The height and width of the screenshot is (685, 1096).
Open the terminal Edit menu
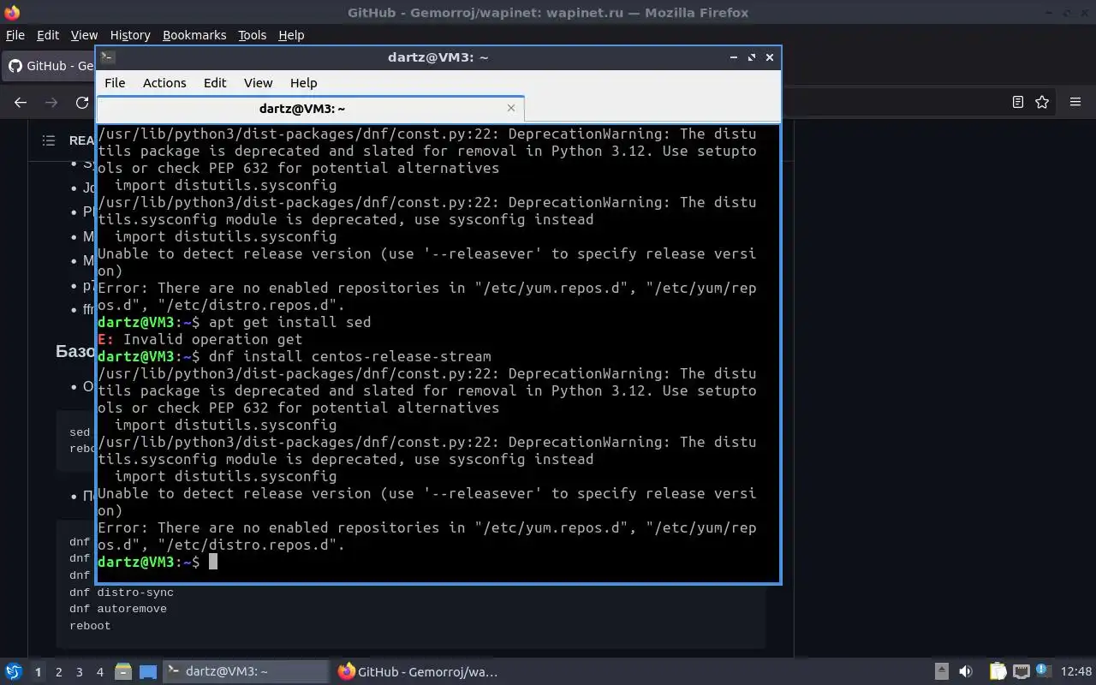click(x=215, y=83)
